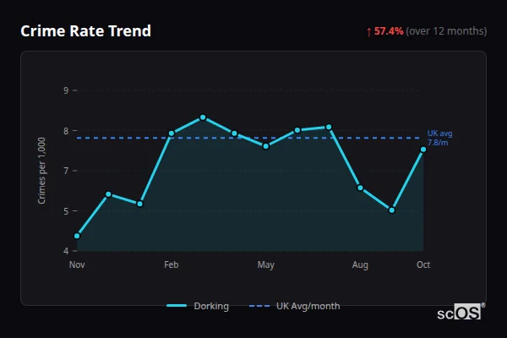Click the Crime Rate Trend heading
This screenshot has width=507, height=338.
coord(85,31)
